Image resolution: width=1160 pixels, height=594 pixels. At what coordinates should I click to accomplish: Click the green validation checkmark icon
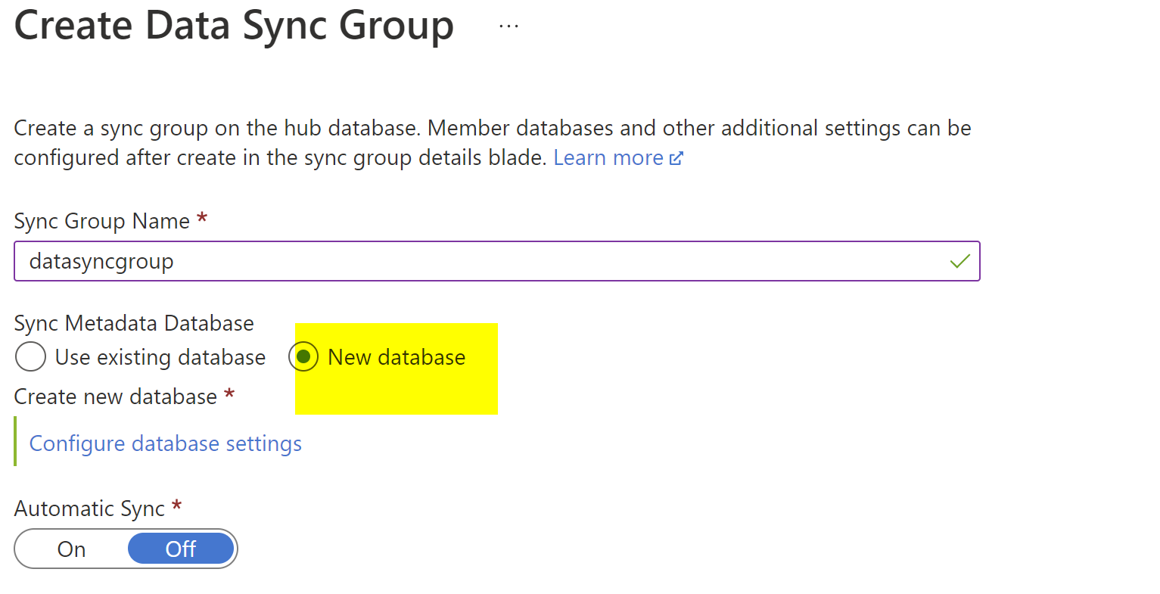coord(959,262)
